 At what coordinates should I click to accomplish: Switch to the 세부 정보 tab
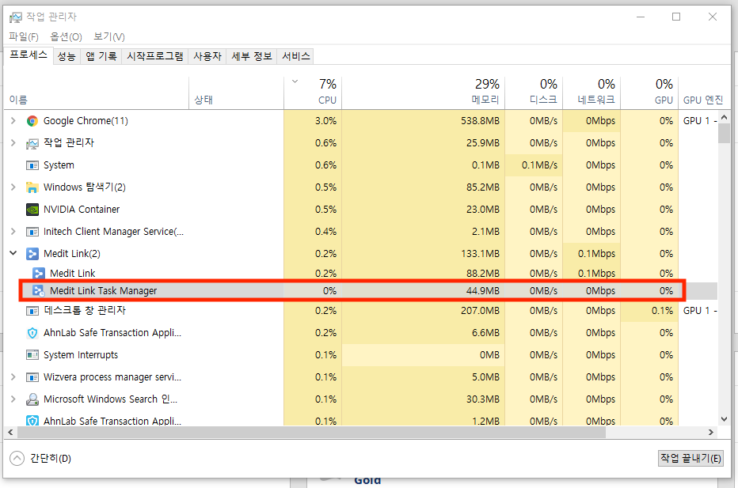point(252,56)
